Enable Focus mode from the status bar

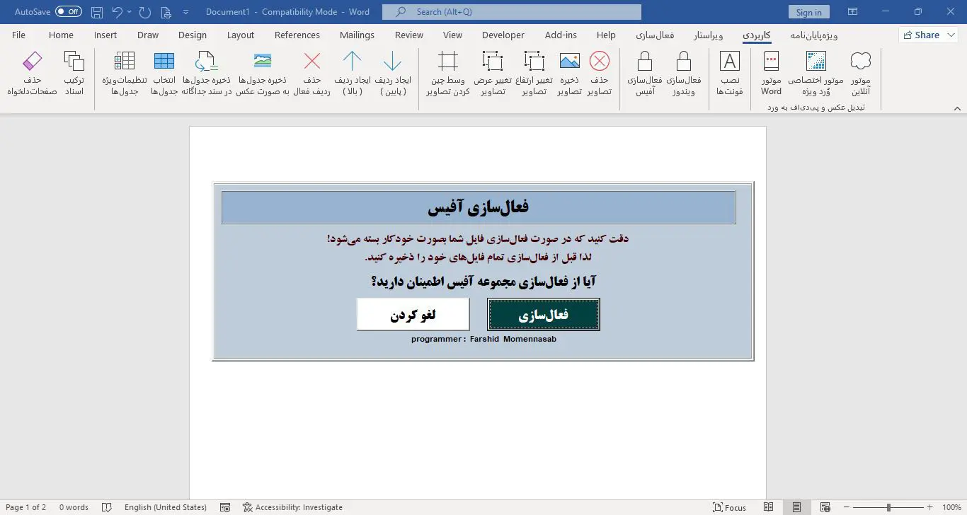tap(730, 507)
